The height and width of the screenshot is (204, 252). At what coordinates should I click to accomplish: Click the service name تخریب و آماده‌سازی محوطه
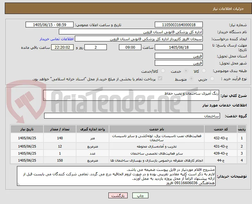pyautogui.click(x=157, y=146)
